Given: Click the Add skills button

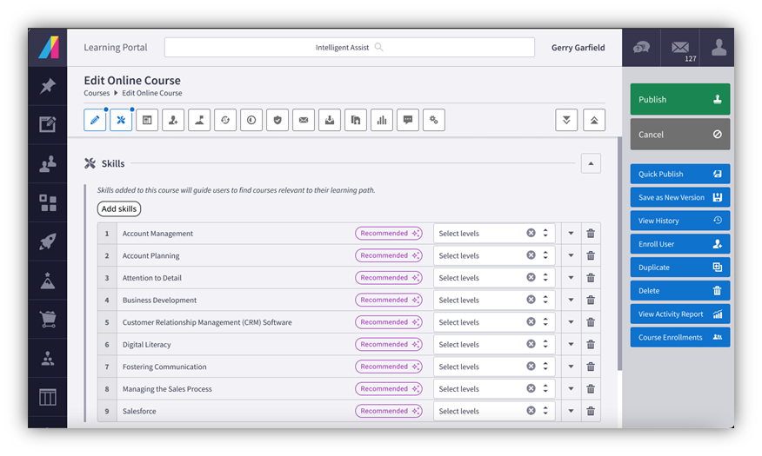Looking at the screenshot, I should (x=119, y=208).
